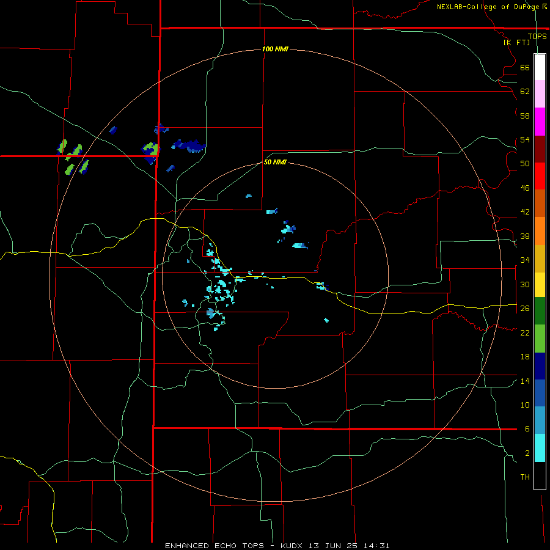The height and width of the screenshot is (550, 550).
Task: Click the dark orange 42-46 kft swatch
Action: (540, 204)
